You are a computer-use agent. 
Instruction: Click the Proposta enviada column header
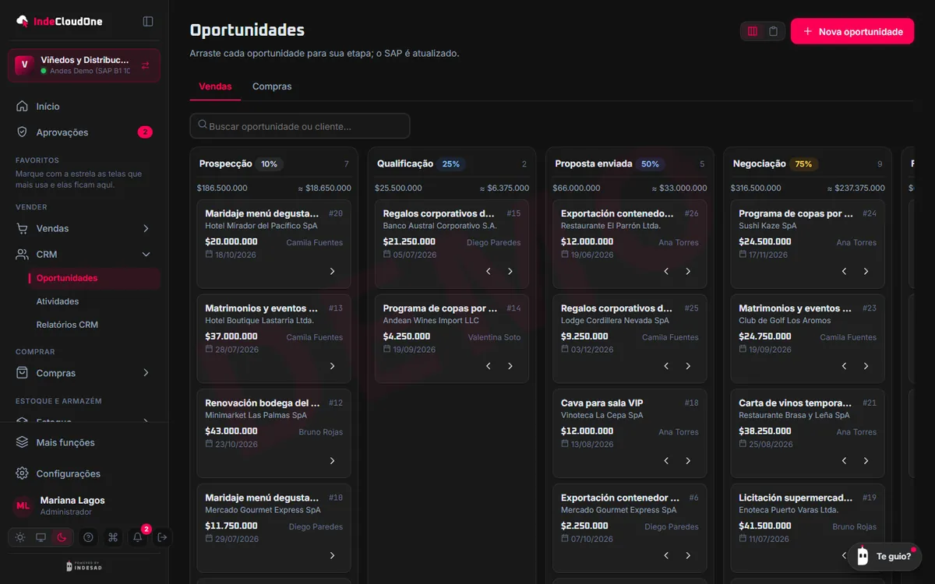(630, 164)
